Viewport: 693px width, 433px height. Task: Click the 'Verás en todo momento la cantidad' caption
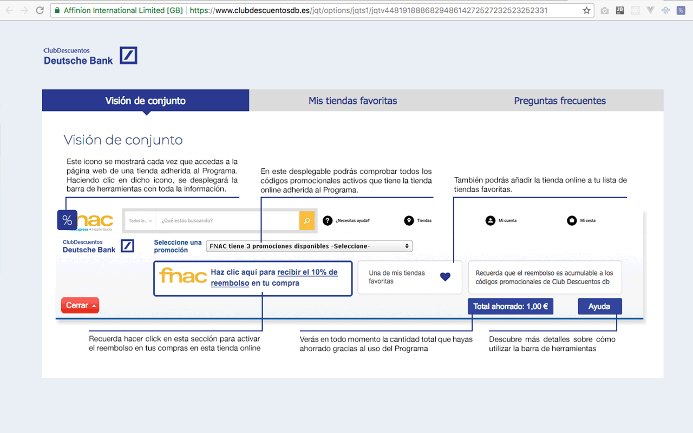(387, 344)
